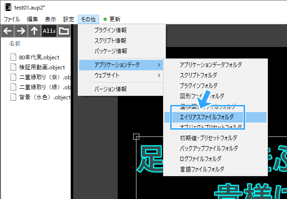Open エイリアスファイルフォルダ
The width and height of the screenshot is (287, 199).
(215, 117)
